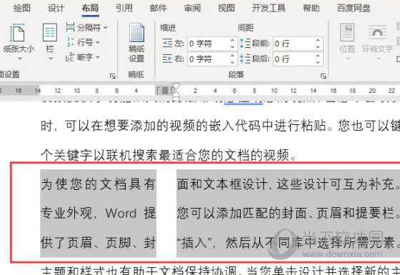Open the 段落 paragraph dialog launcher

(323, 76)
